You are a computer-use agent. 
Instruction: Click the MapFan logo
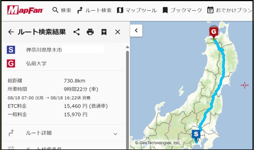click(25, 10)
